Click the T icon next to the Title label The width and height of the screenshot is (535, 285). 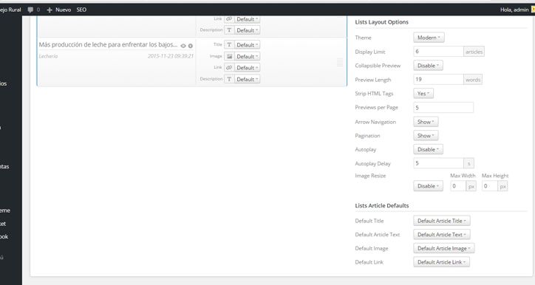pos(229,44)
